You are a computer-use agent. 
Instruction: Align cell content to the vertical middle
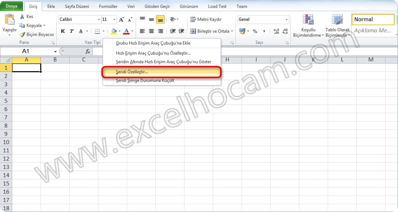(151, 19)
